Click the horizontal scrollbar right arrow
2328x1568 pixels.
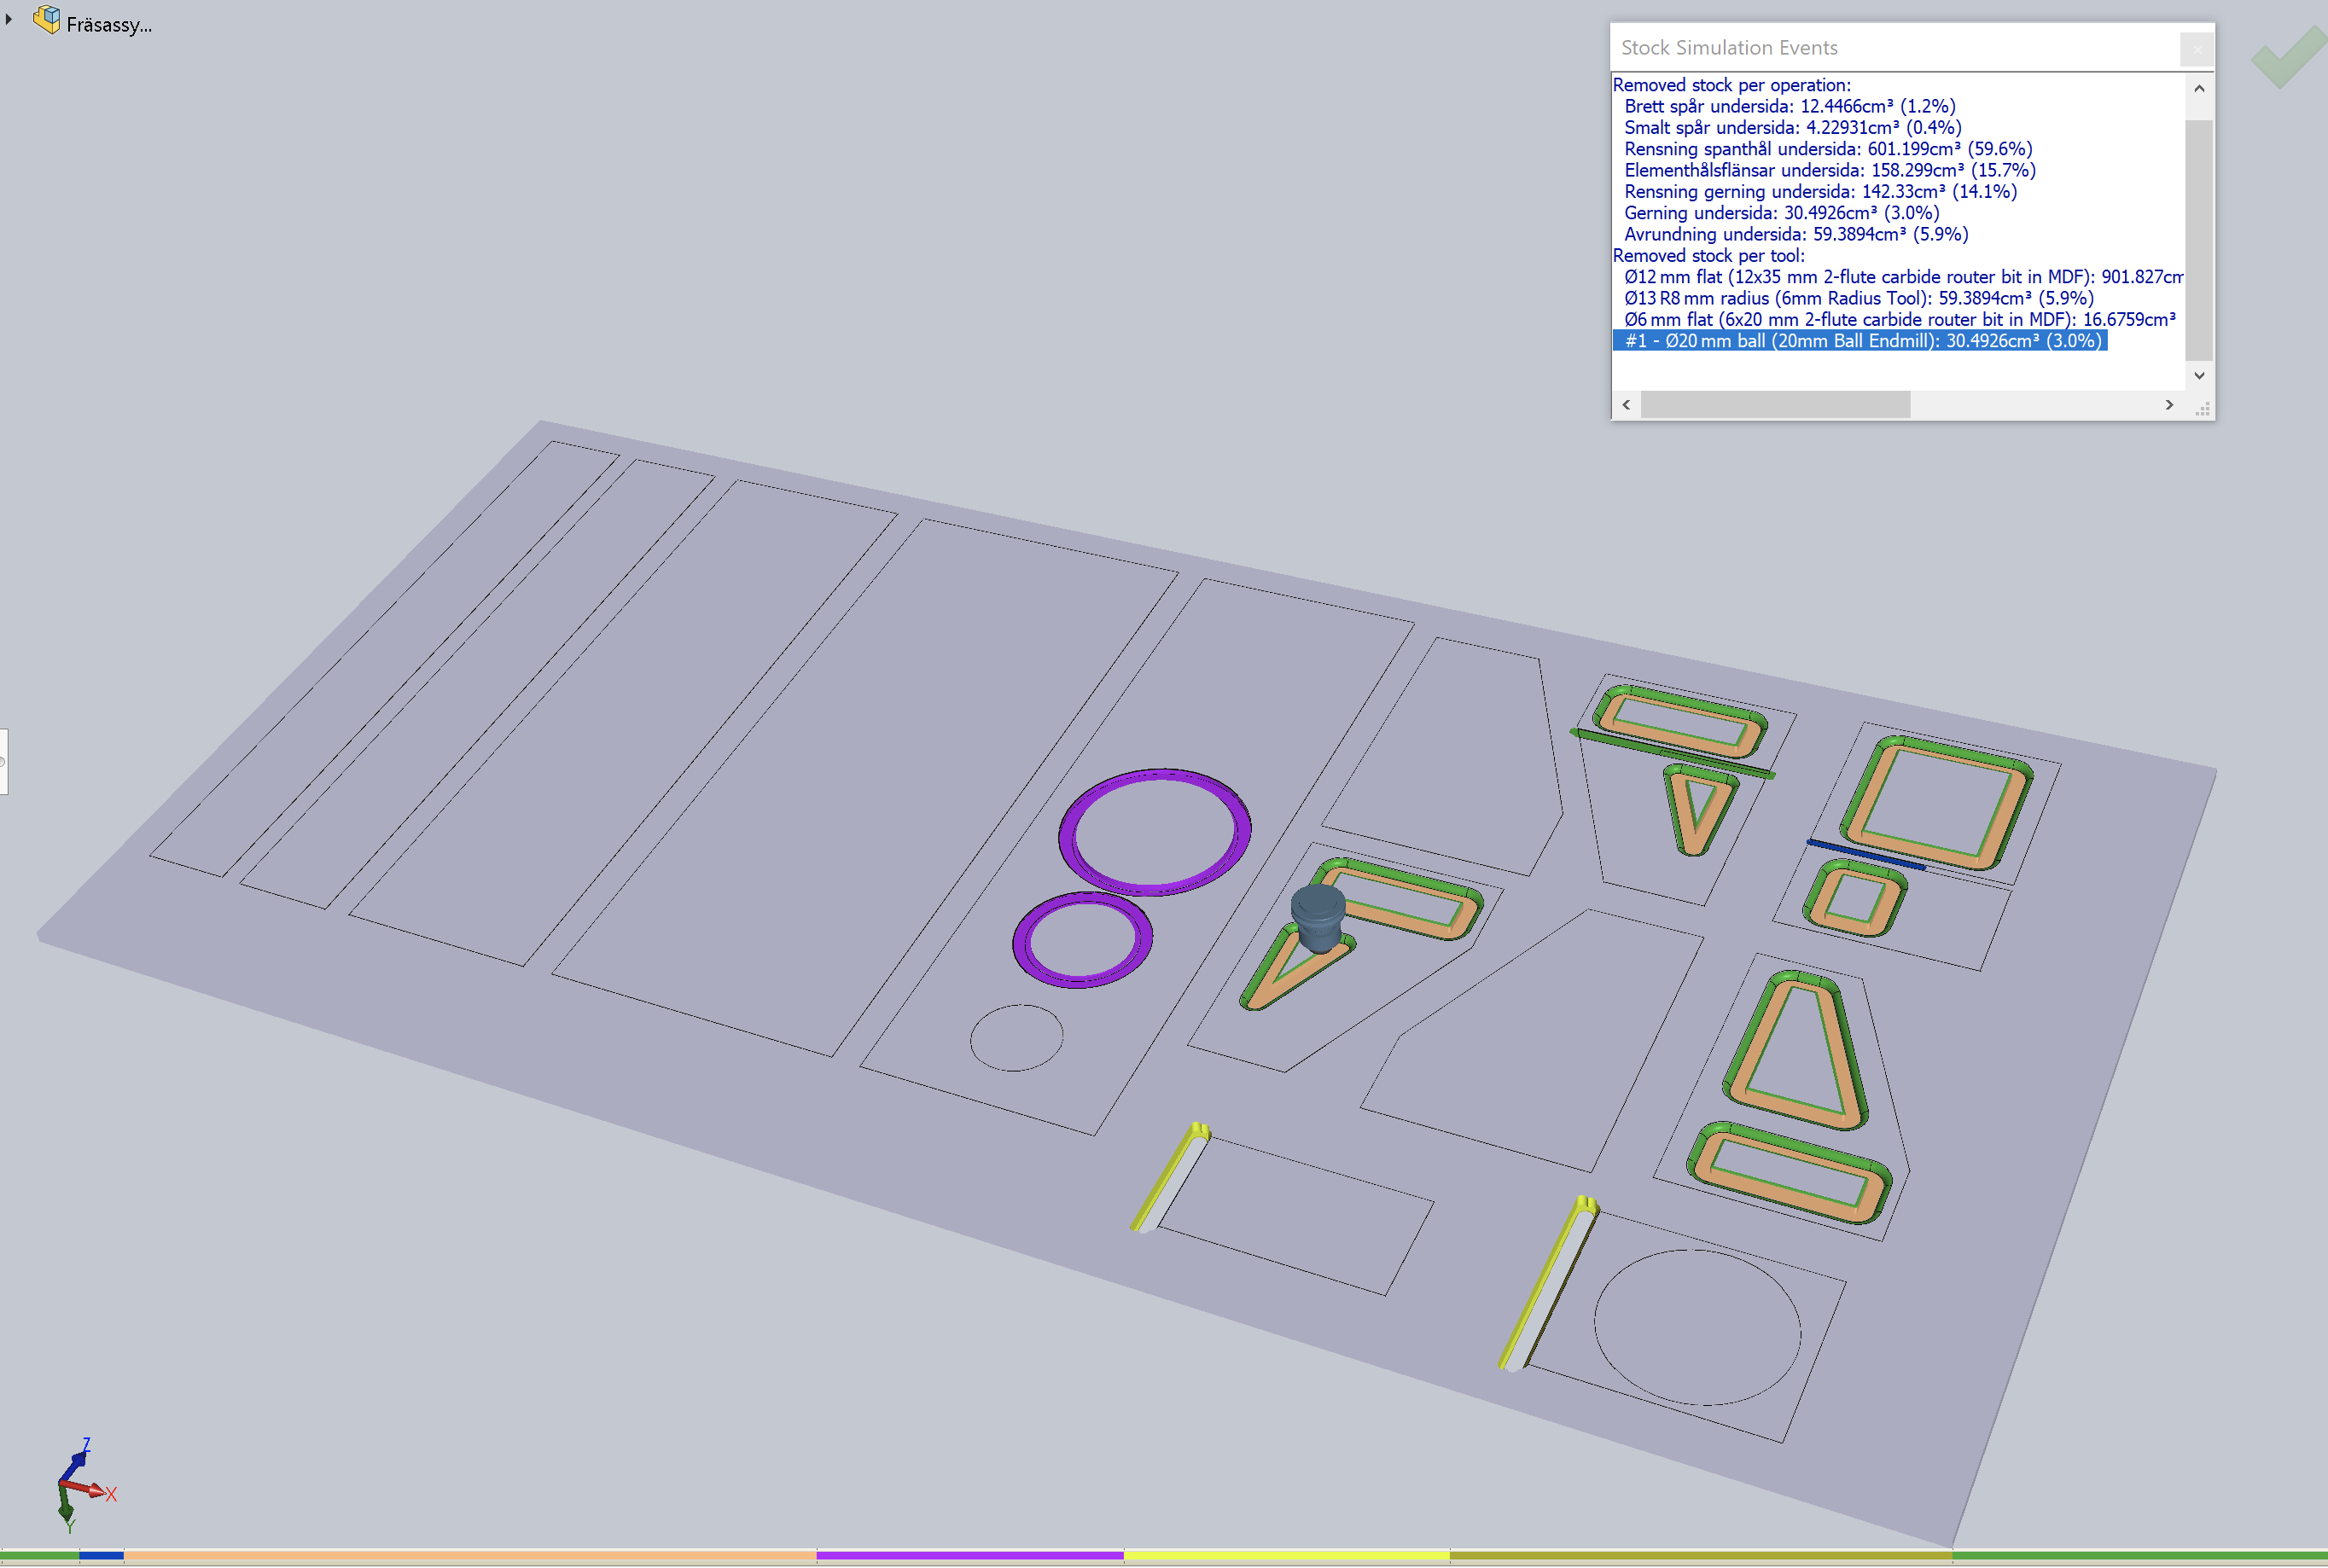coord(2168,405)
